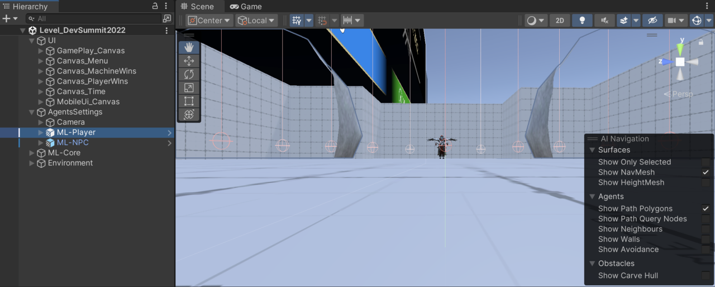Select the Move tool
The height and width of the screenshot is (287, 715).
(189, 61)
